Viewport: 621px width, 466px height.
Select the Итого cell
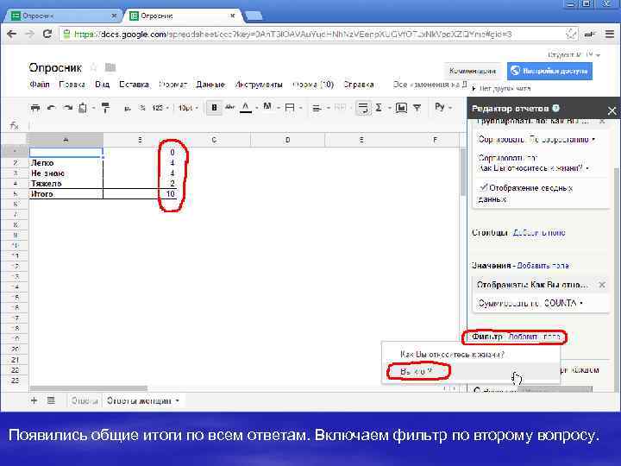pos(66,194)
